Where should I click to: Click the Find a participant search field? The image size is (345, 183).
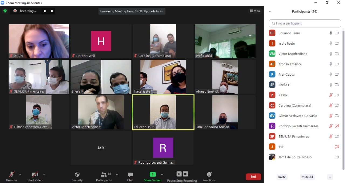(x=305, y=23)
